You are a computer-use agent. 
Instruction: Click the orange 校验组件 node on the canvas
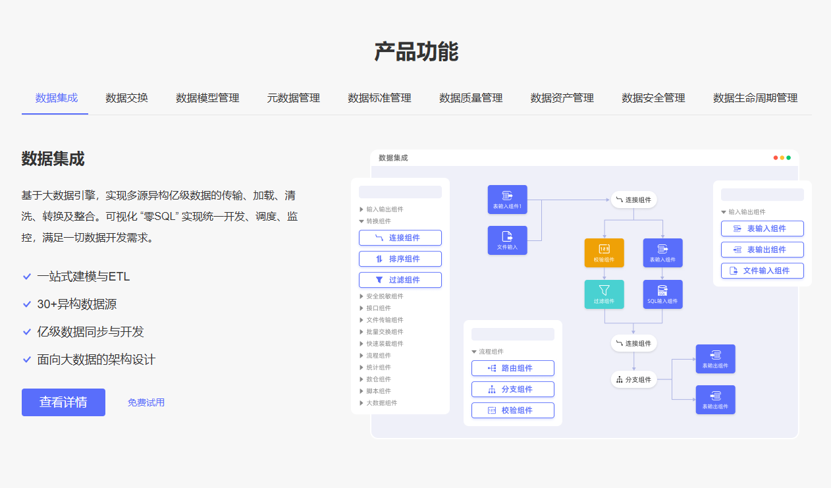(604, 253)
